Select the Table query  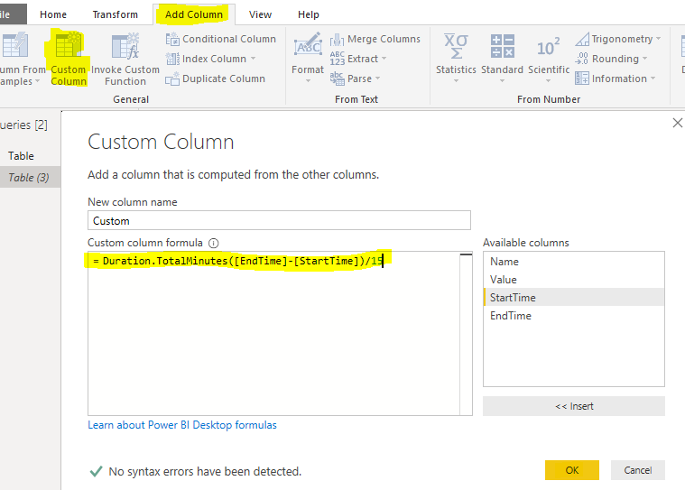(30, 156)
